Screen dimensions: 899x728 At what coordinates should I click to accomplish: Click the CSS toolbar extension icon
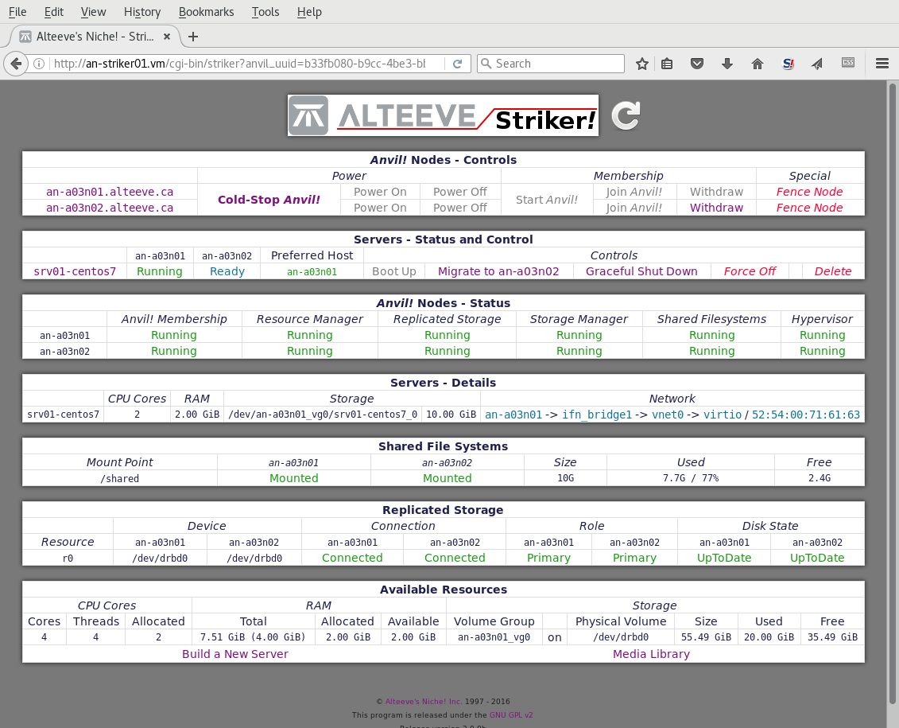pyautogui.click(x=848, y=63)
